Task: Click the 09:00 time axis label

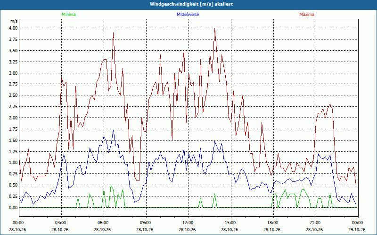Action: click(x=146, y=223)
